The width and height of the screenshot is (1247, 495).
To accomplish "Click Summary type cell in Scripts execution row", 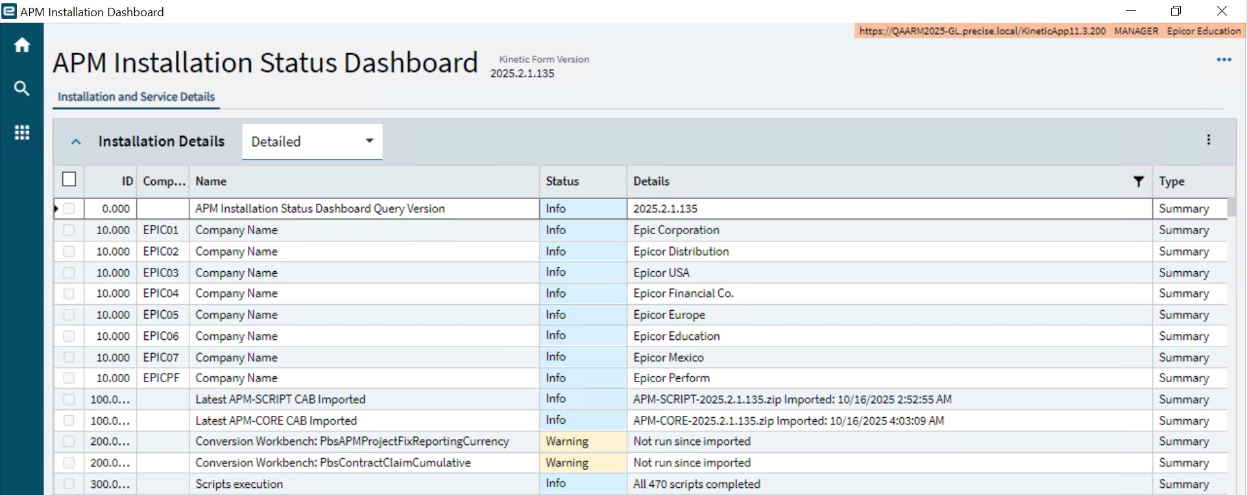I will [x=1190, y=484].
